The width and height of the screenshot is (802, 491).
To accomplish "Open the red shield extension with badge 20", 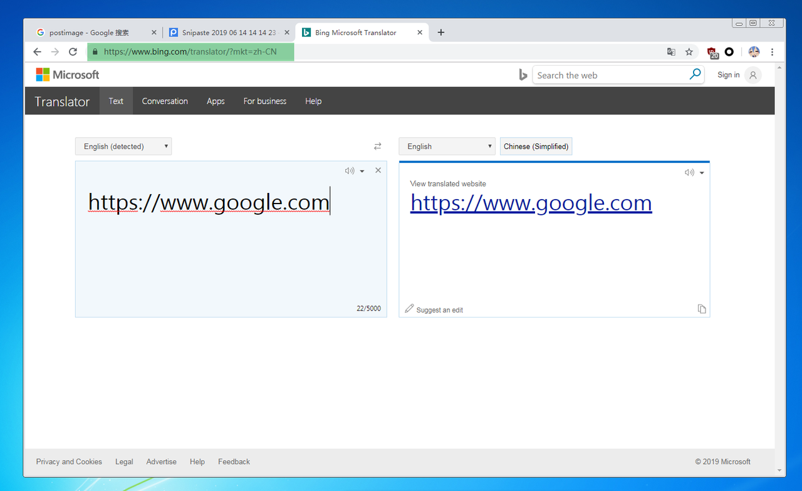I will coord(712,53).
